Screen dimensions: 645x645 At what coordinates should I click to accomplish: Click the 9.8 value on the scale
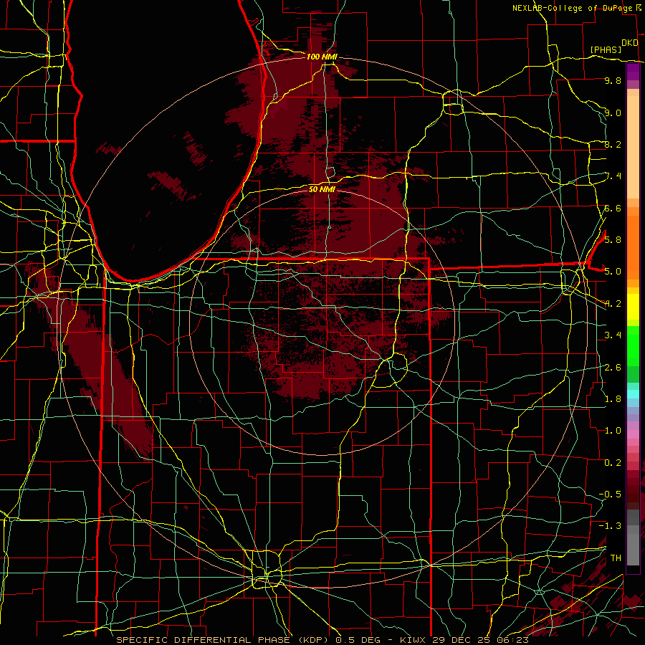coord(613,80)
